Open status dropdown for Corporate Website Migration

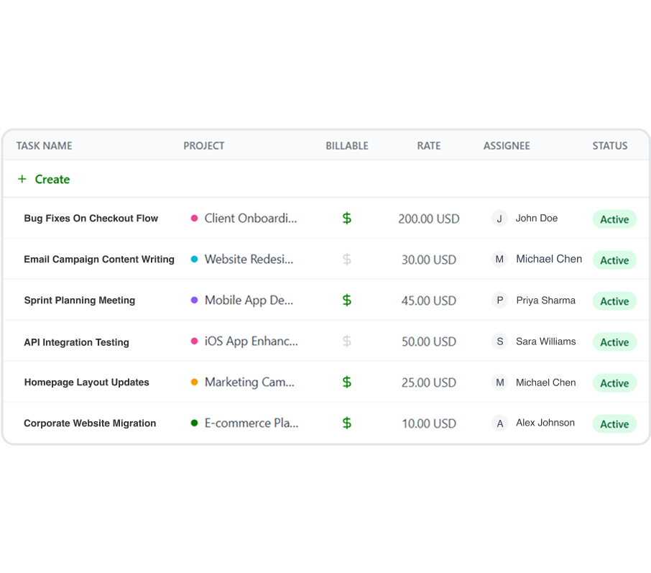[x=614, y=424]
